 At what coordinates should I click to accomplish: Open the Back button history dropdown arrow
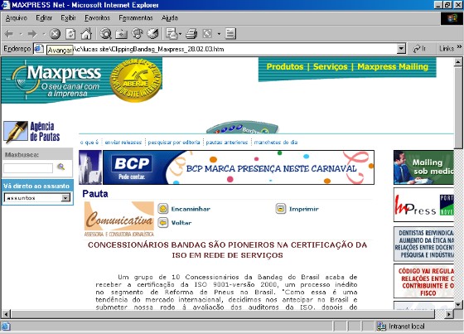21,34
